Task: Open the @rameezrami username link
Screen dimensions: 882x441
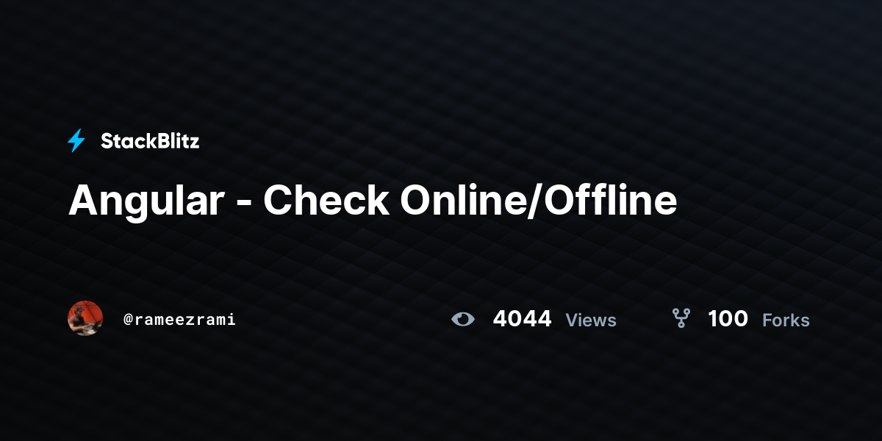Action: (x=179, y=320)
